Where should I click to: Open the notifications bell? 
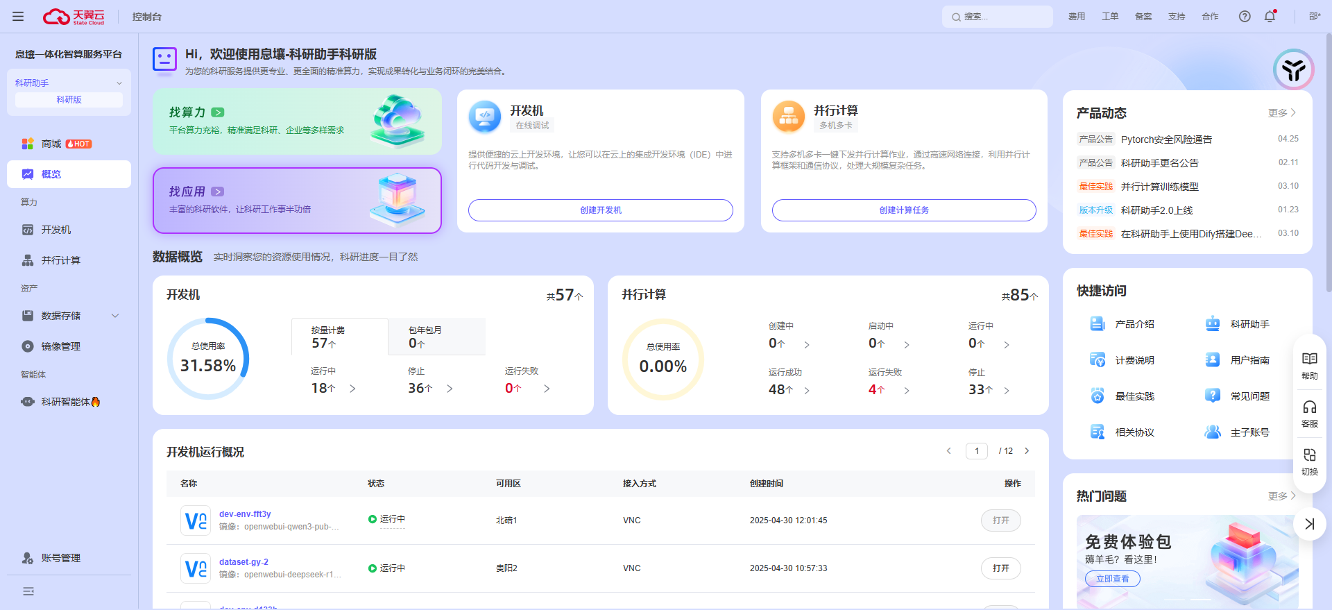coord(1270,17)
